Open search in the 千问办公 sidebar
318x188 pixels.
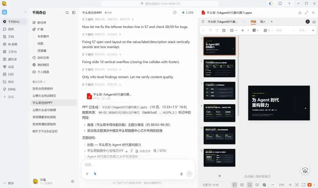click(x=67, y=13)
